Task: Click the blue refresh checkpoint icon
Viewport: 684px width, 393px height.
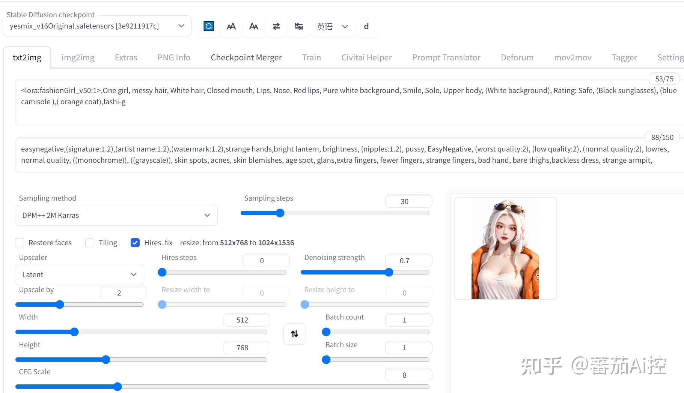Action: (209, 26)
